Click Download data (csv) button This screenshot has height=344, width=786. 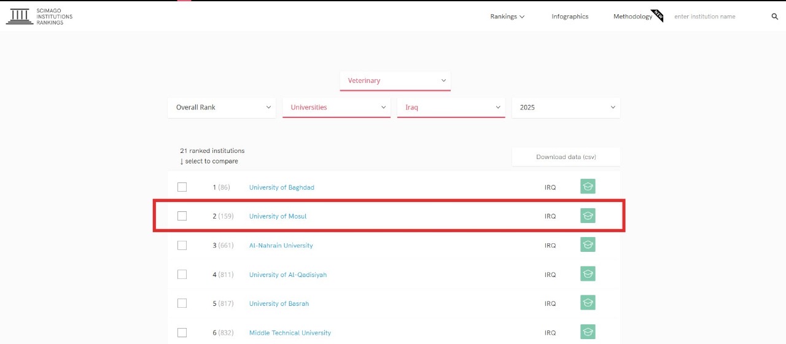[x=566, y=157]
